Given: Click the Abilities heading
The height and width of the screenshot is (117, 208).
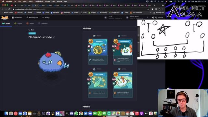Looking at the screenshot, I should [x=87, y=29].
